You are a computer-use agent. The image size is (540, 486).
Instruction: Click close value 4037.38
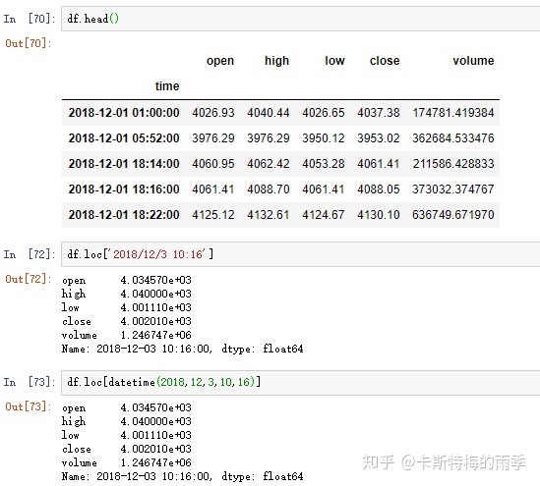[379, 113]
